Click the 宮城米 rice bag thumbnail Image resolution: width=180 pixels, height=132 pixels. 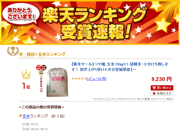[57, 82]
